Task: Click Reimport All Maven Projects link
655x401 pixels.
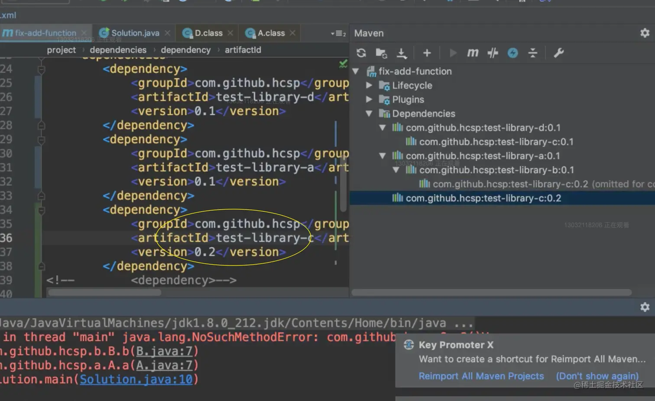Action: click(481, 376)
